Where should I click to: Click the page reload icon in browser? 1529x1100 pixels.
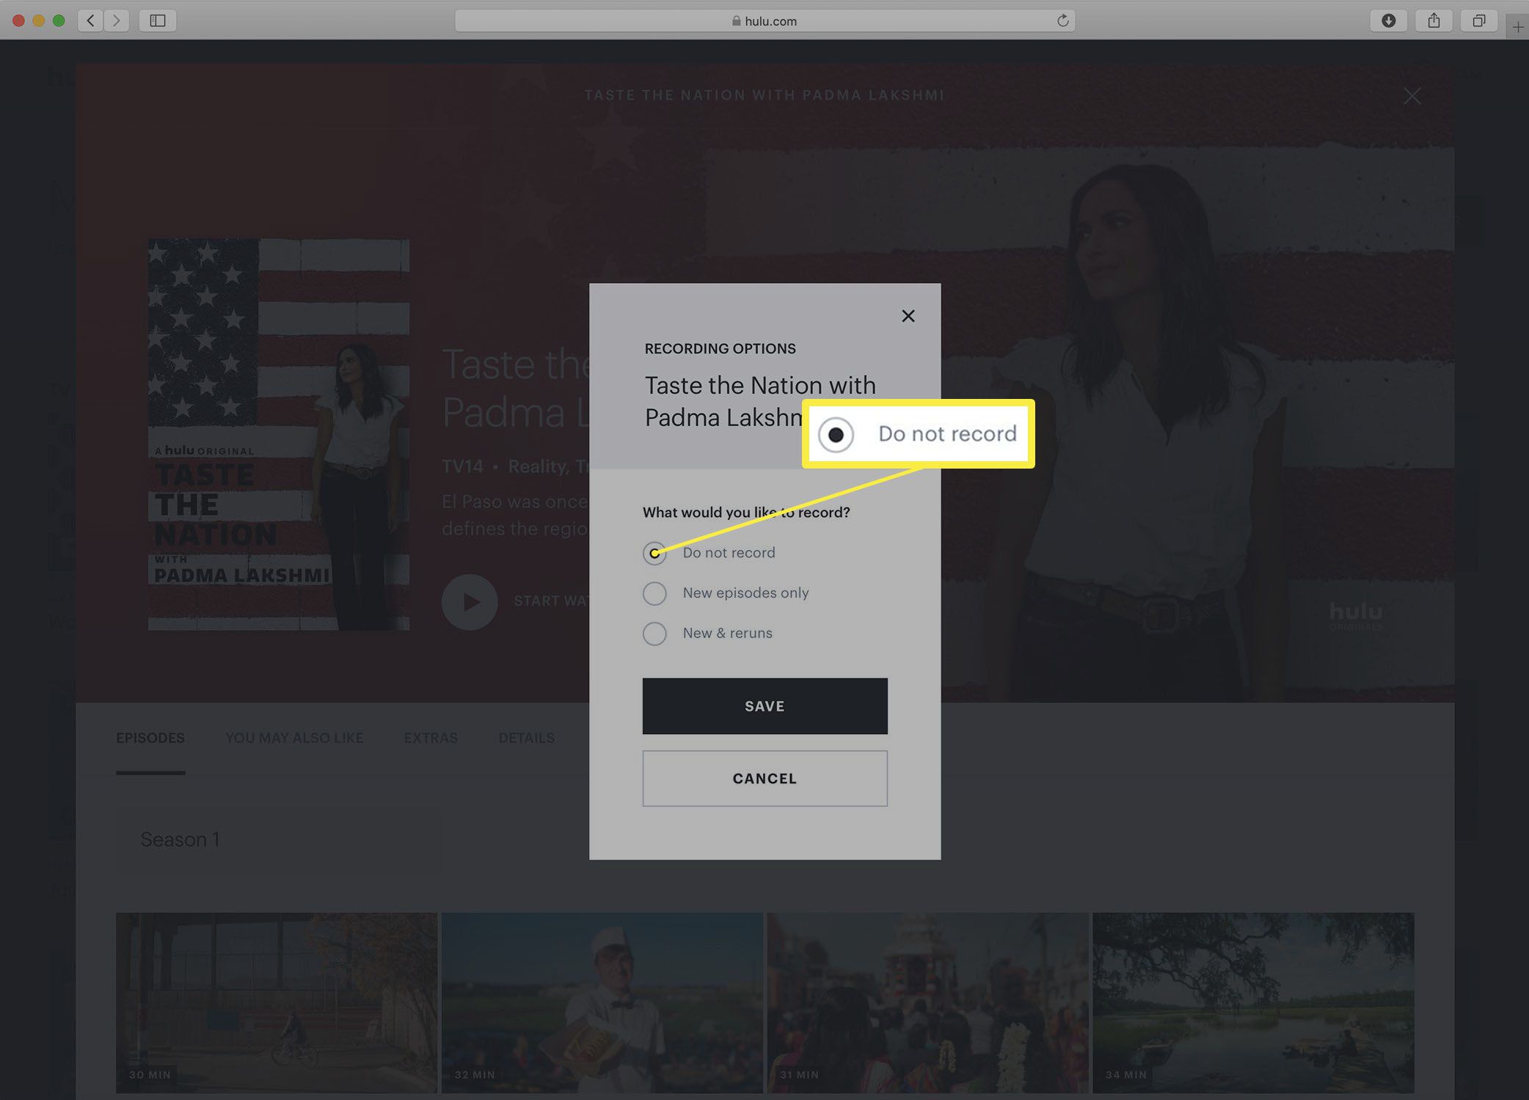click(1062, 21)
